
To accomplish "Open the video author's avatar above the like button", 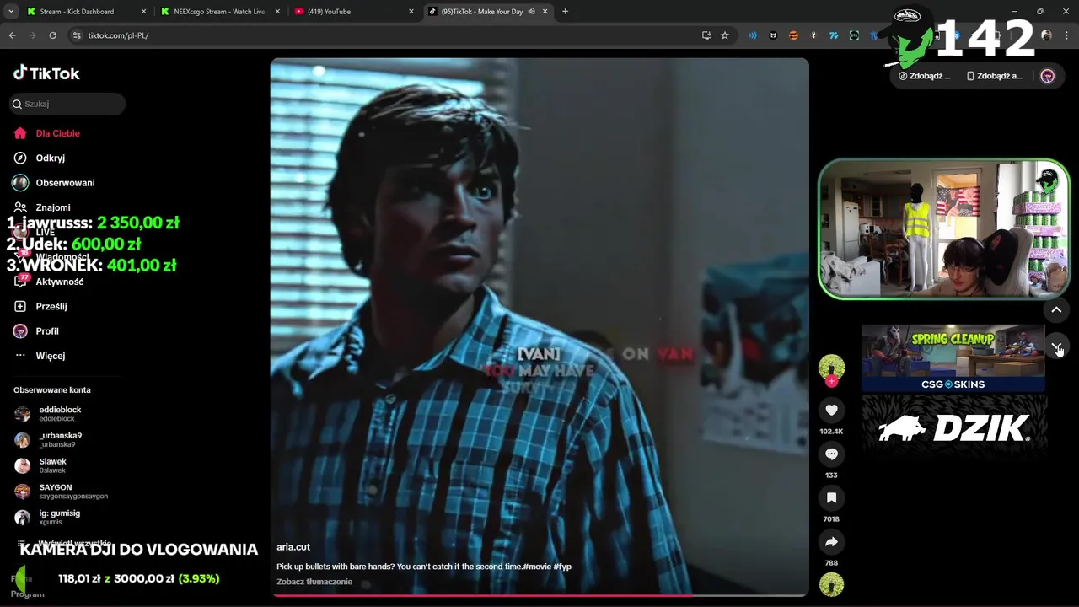I will pos(831,366).
